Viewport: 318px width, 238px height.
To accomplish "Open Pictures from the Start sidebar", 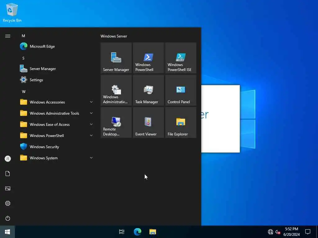I will pos(8,188).
